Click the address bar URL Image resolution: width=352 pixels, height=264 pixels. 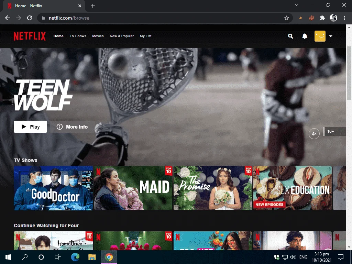tap(69, 18)
